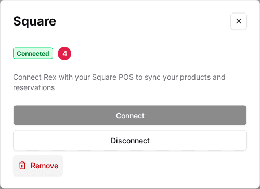The image size is (260, 189).
Task: Disconnect the Square integration
Action: [x=130, y=141]
